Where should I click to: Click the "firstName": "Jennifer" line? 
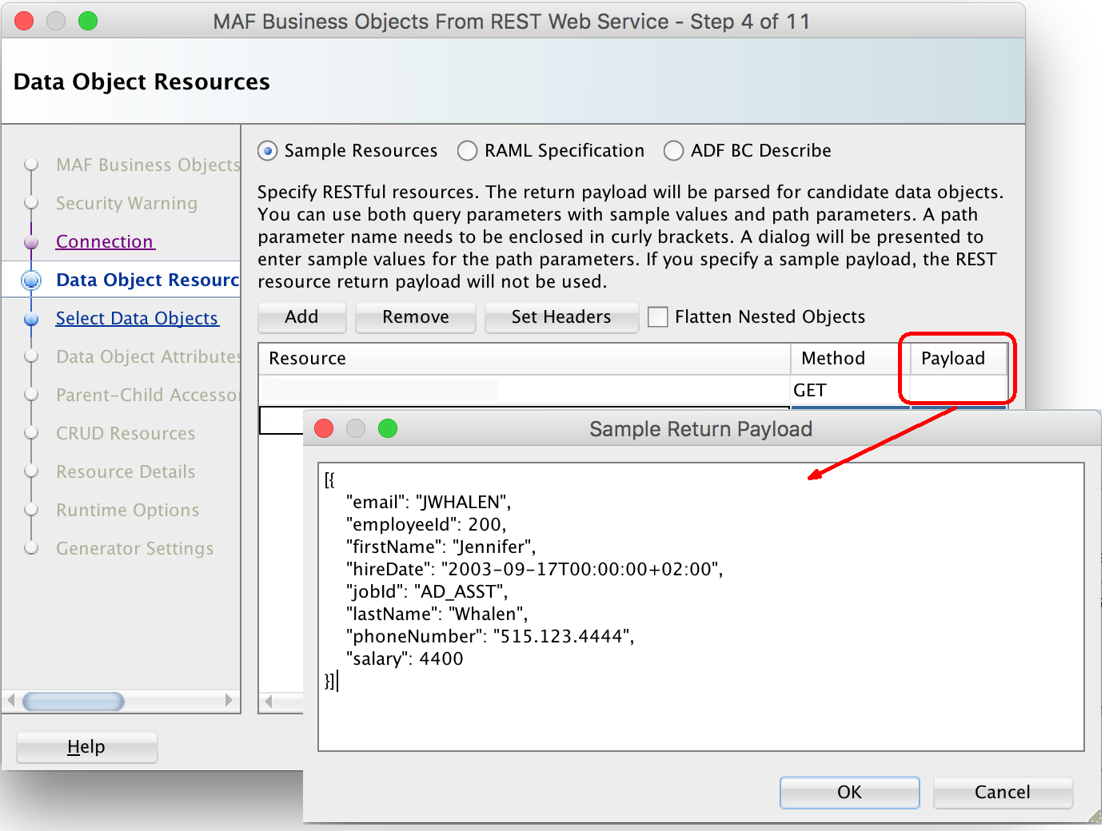(441, 547)
